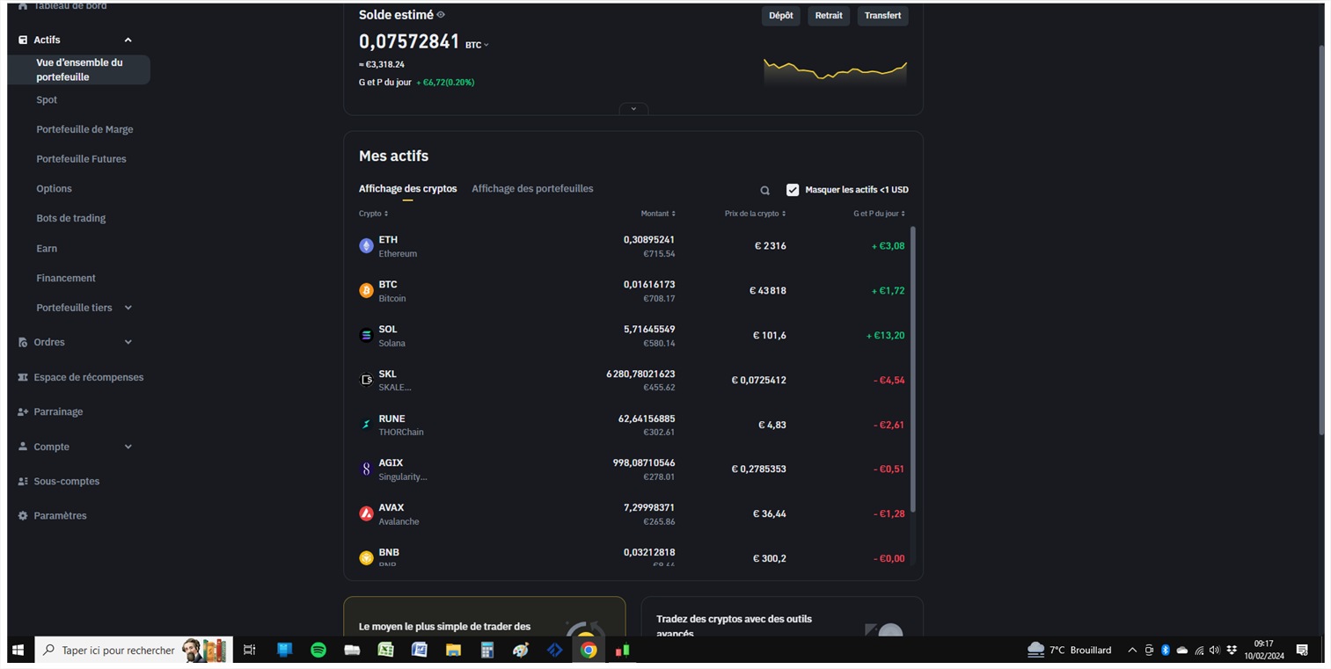Expand the Ordres sidebar section

tap(128, 342)
